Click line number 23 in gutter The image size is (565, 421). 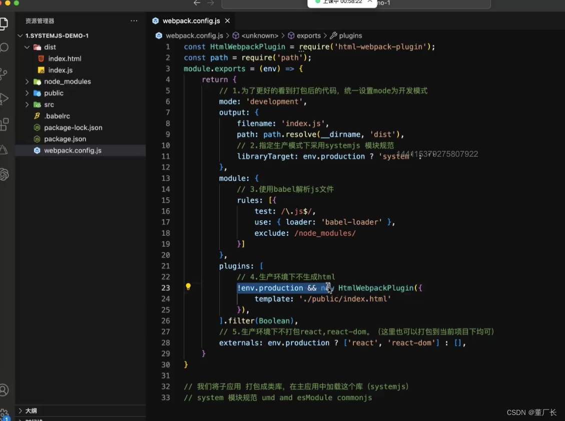coord(165,288)
